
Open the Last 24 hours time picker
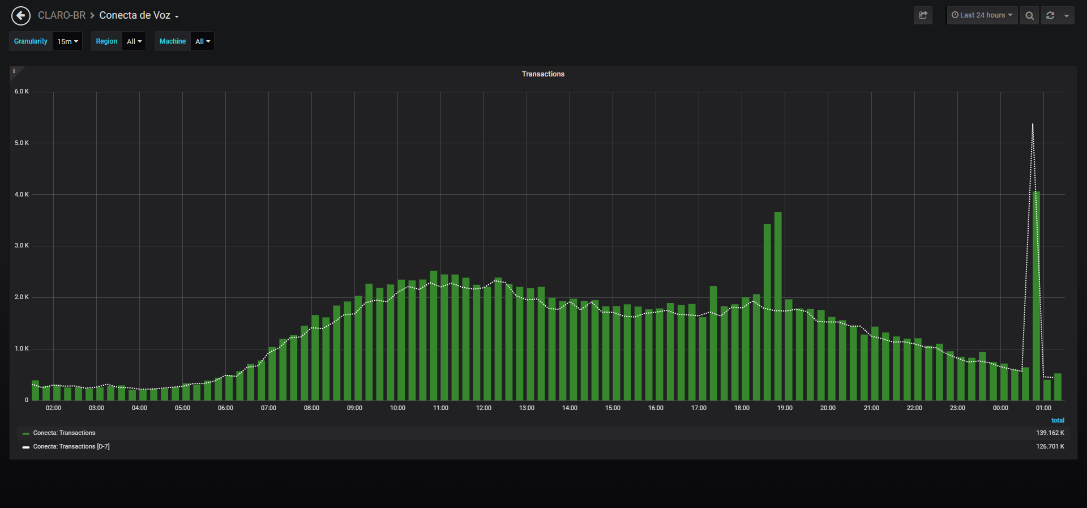(982, 15)
